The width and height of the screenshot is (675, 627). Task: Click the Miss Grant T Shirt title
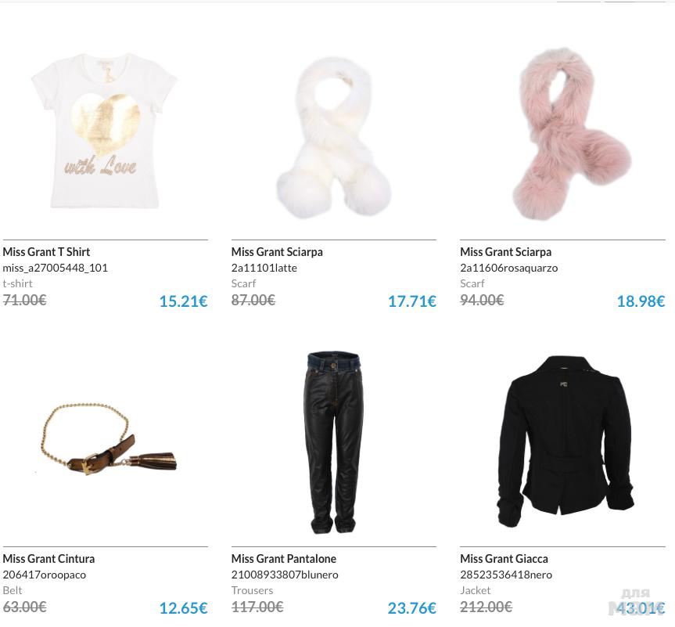[46, 252]
